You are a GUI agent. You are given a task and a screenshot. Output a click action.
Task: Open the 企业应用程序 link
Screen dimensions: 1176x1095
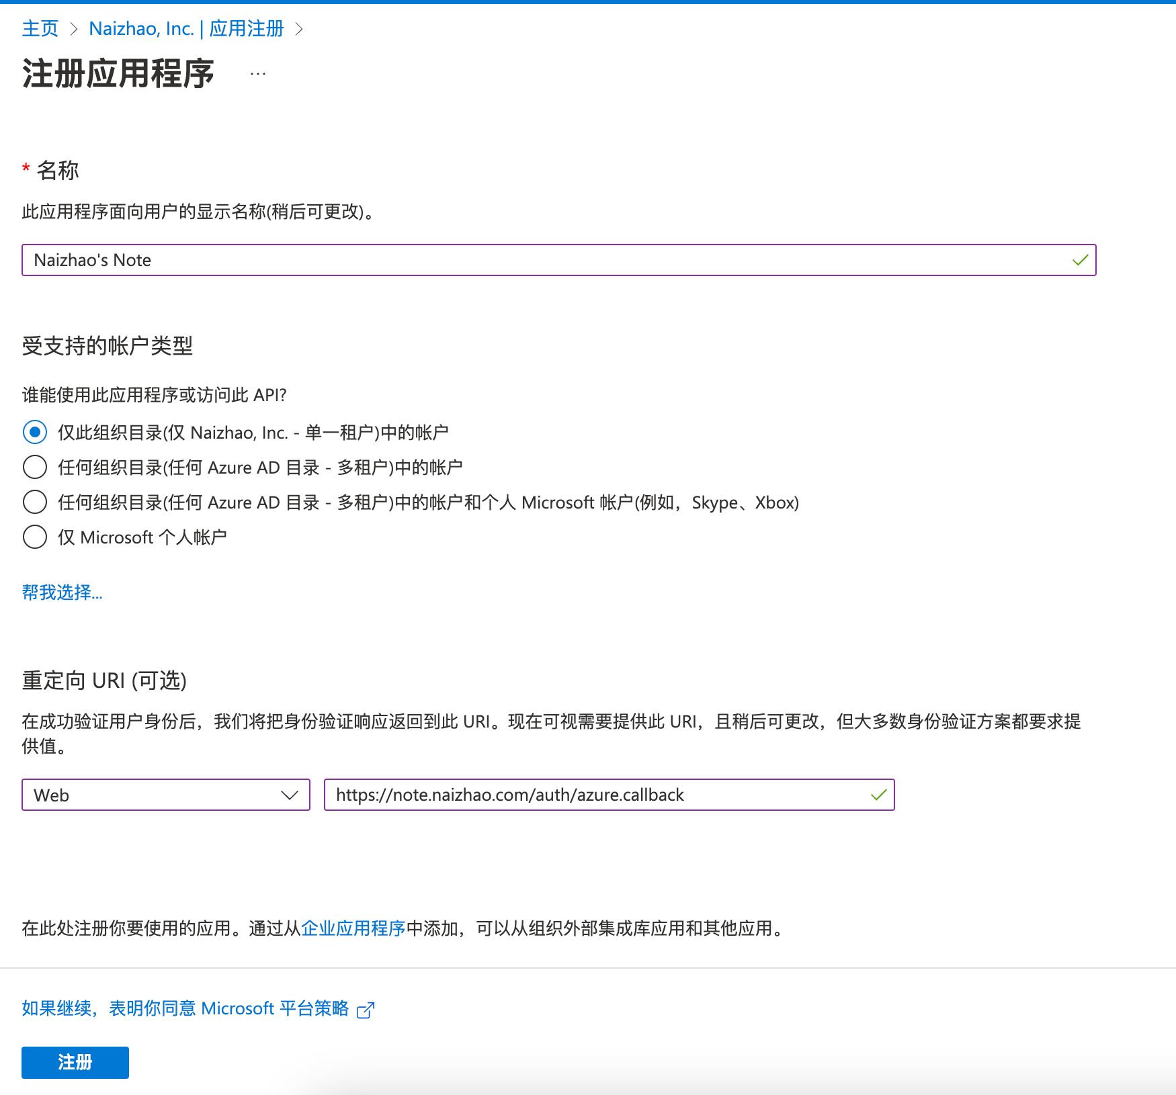click(353, 928)
